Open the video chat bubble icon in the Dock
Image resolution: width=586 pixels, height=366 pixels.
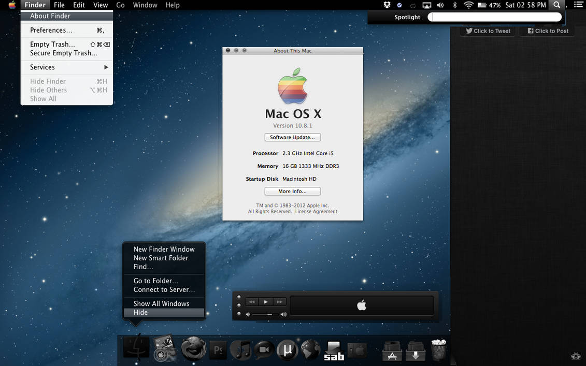pyautogui.click(x=264, y=350)
